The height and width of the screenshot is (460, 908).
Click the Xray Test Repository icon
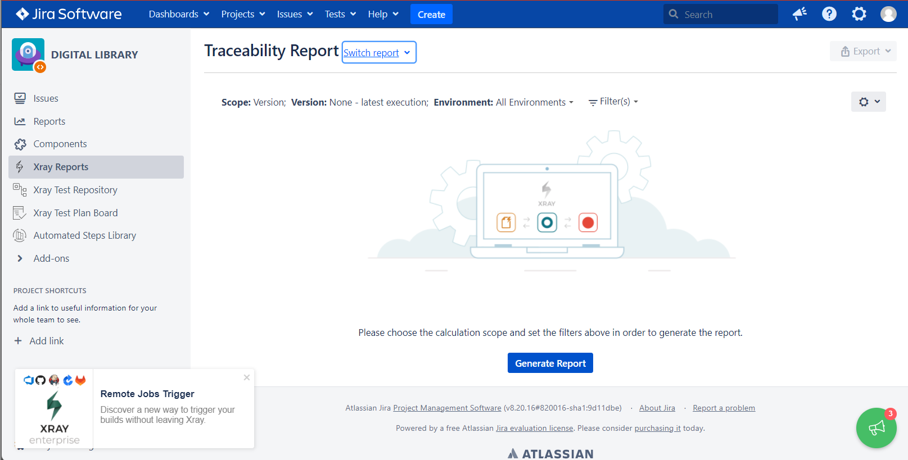20,190
